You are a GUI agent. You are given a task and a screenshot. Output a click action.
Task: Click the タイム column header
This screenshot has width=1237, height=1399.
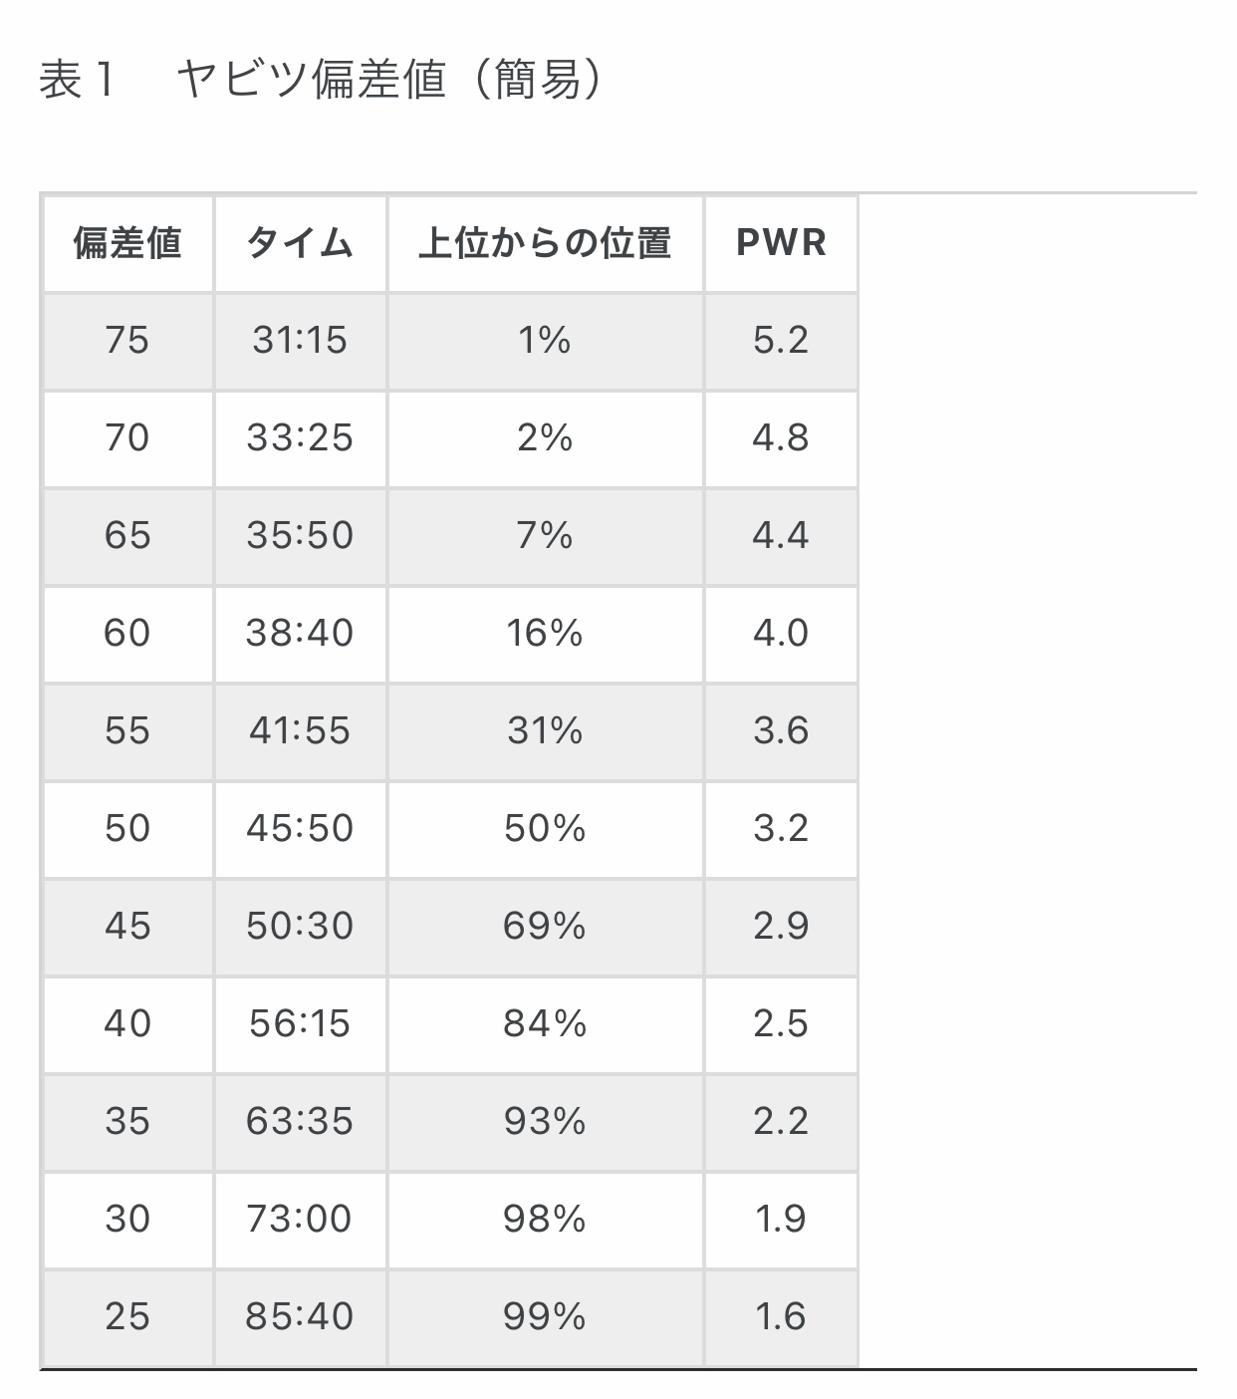300,243
